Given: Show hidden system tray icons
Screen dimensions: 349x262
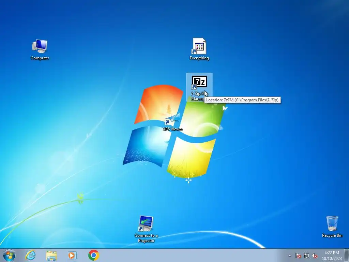Looking at the screenshot, I should tap(290, 256).
